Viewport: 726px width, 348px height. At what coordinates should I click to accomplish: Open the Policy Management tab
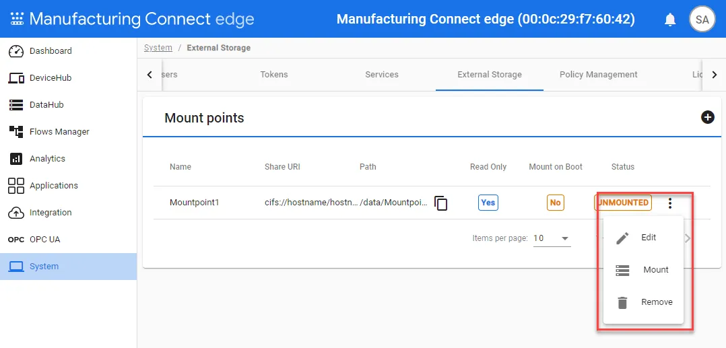(598, 75)
